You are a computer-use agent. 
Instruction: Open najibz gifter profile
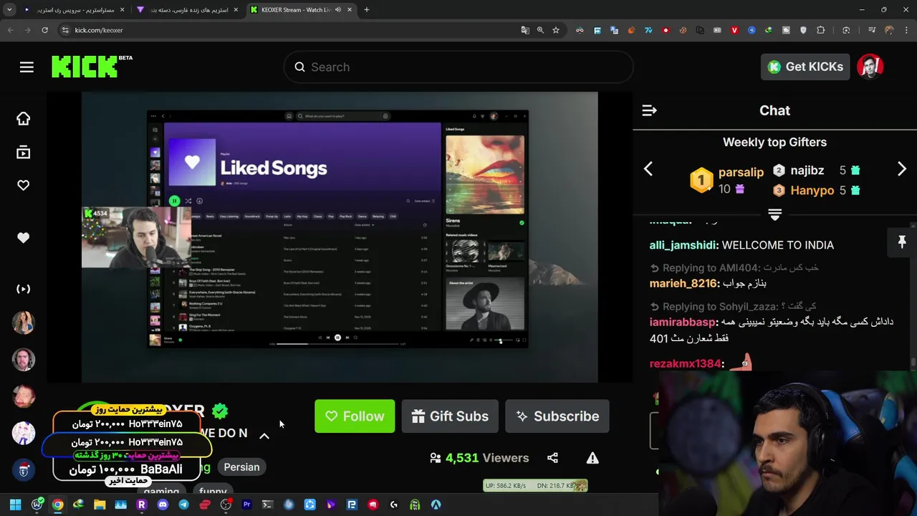point(807,171)
